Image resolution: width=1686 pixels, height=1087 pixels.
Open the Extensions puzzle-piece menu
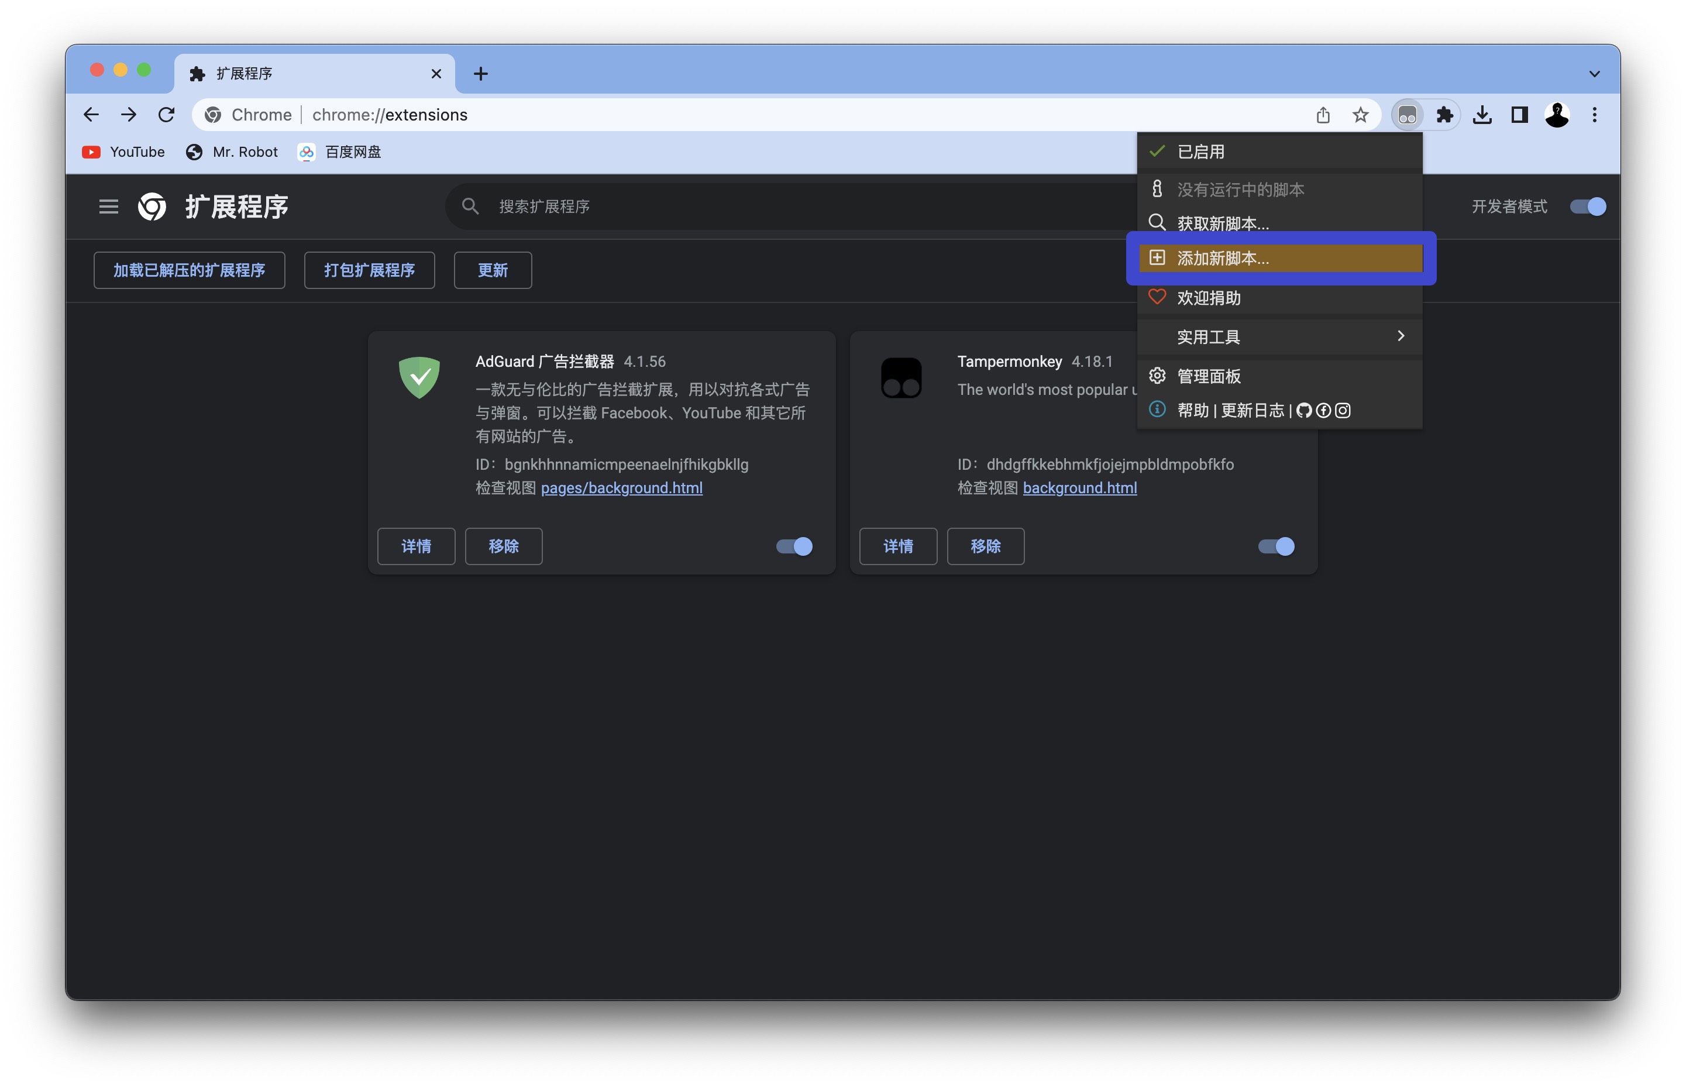click(1444, 115)
